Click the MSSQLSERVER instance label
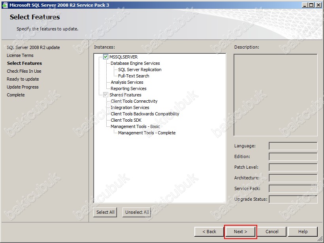The width and height of the screenshot is (324, 243). [123, 57]
